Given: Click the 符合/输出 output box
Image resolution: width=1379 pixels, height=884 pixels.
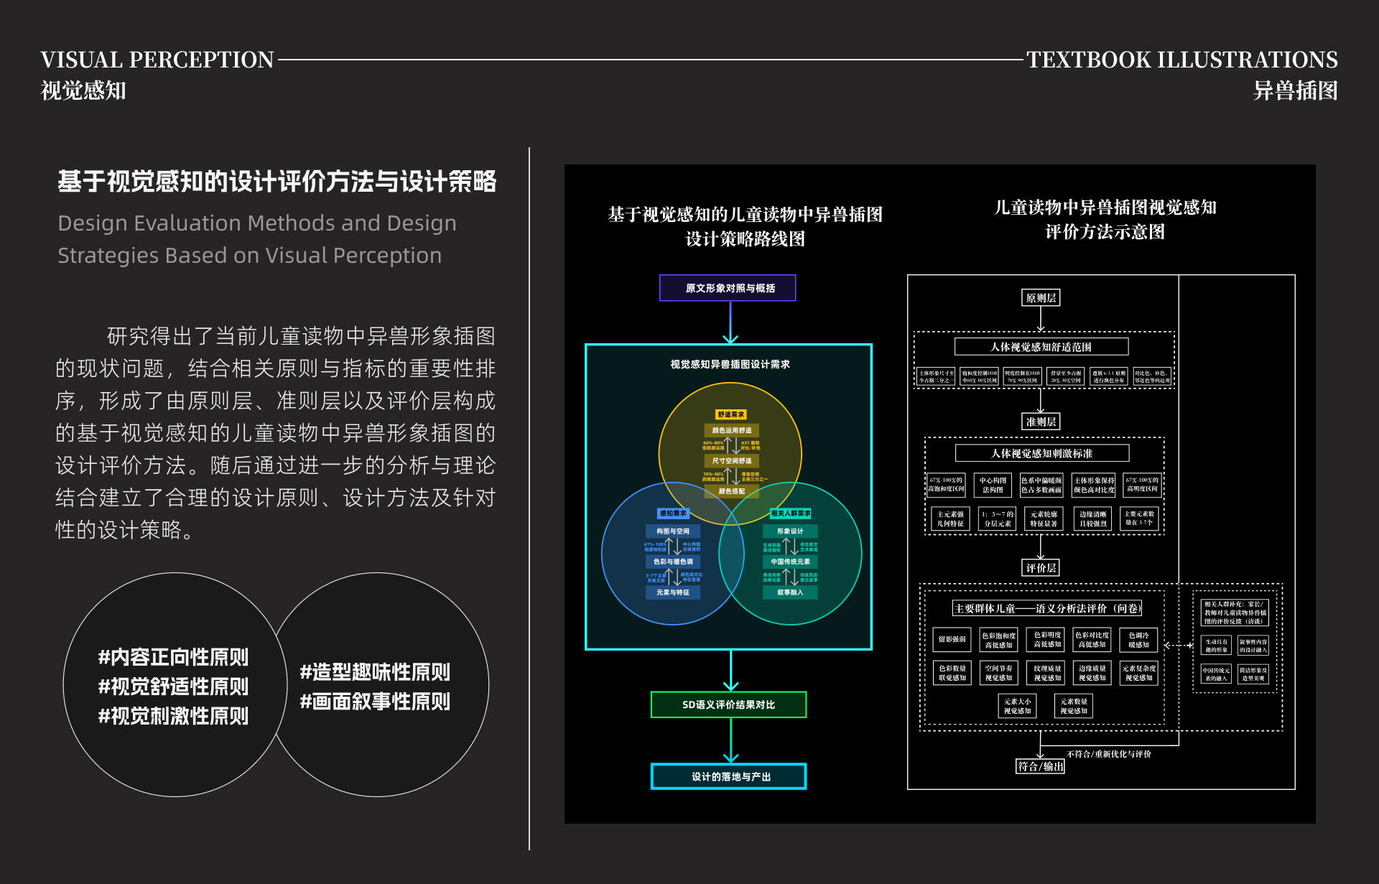Looking at the screenshot, I should 1040,766.
